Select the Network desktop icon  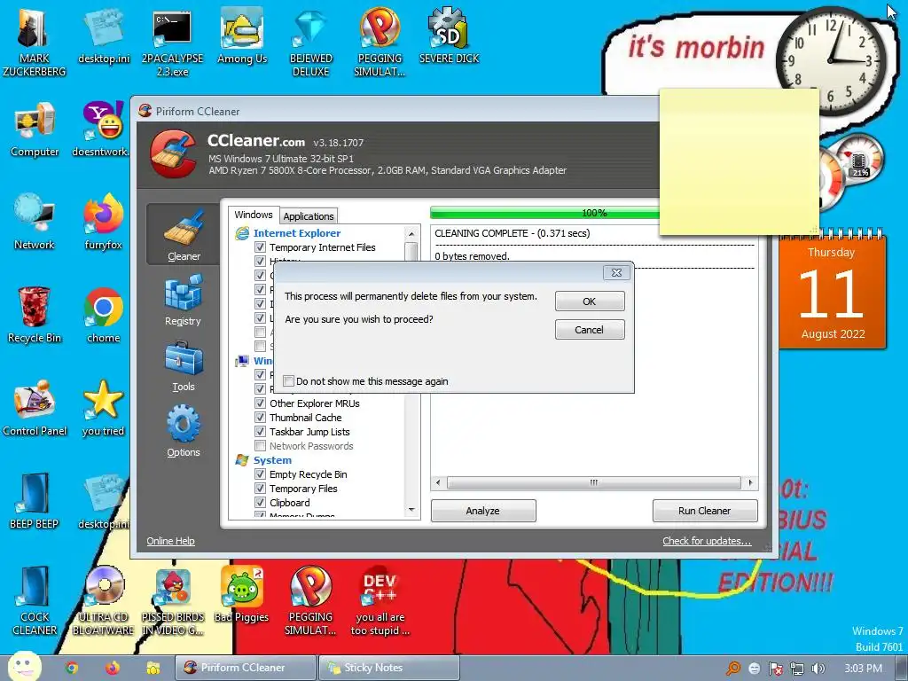coord(35,223)
